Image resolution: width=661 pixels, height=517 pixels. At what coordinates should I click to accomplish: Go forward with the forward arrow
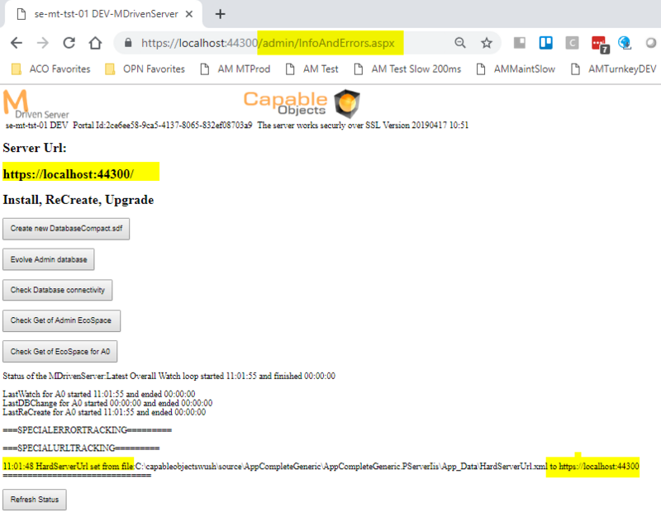[43, 43]
